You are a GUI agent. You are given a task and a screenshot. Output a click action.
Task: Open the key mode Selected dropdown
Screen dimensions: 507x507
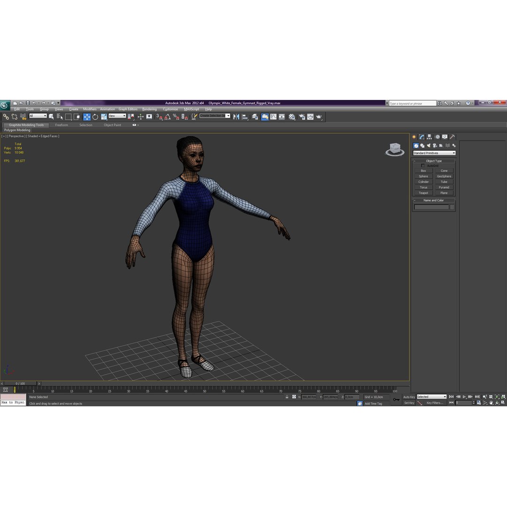pyautogui.click(x=431, y=397)
